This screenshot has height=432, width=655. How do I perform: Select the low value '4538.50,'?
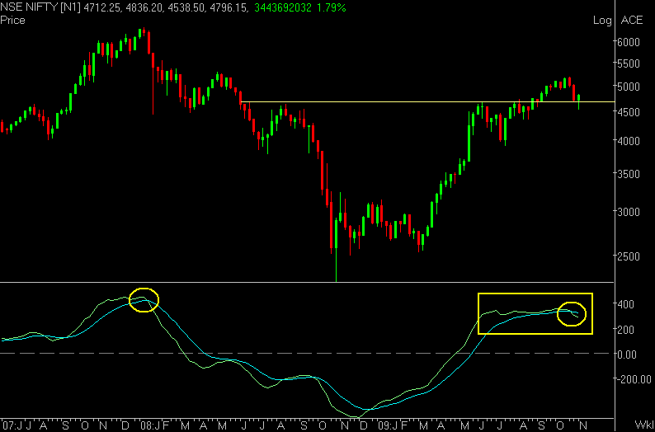(188, 8)
